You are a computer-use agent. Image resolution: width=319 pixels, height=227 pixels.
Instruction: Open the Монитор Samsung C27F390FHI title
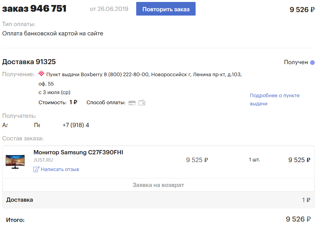(x=78, y=152)
